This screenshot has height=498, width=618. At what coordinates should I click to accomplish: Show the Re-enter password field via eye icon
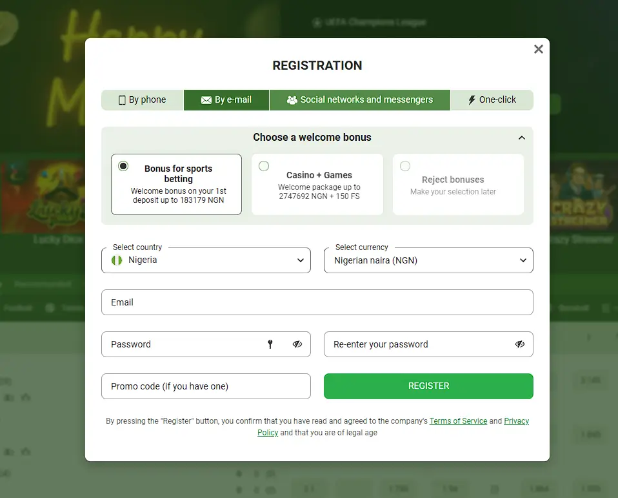[x=521, y=344]
